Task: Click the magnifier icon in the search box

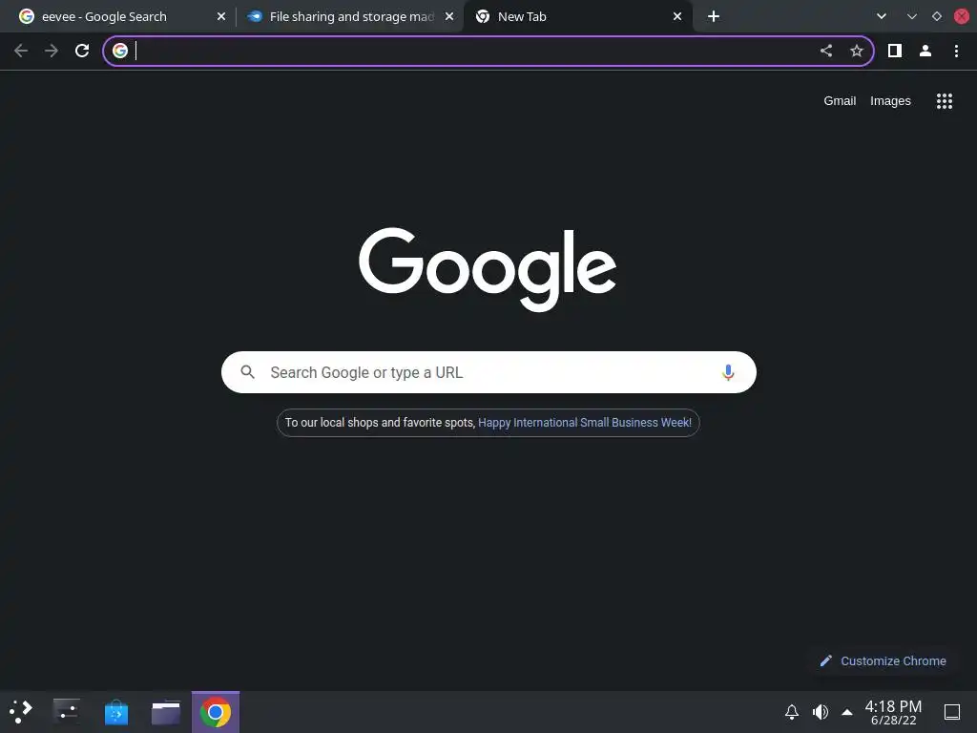Action: pos(247,372)
